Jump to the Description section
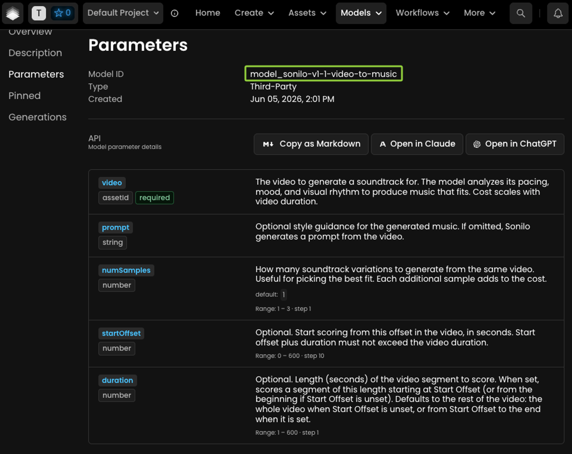This screenshot has width=572, height=454. click(35, 53)
